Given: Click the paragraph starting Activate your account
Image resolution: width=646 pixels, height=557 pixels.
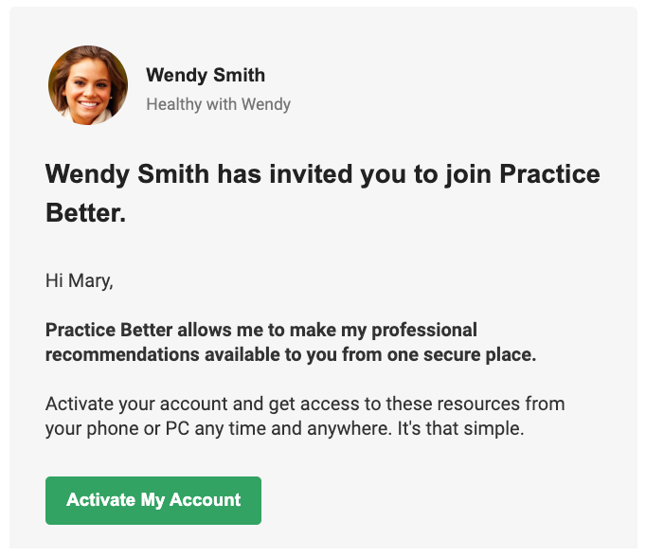Looking at the screenshot, I should [305, 416].
